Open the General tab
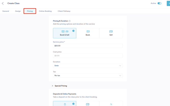 click(x=6, y=11)
